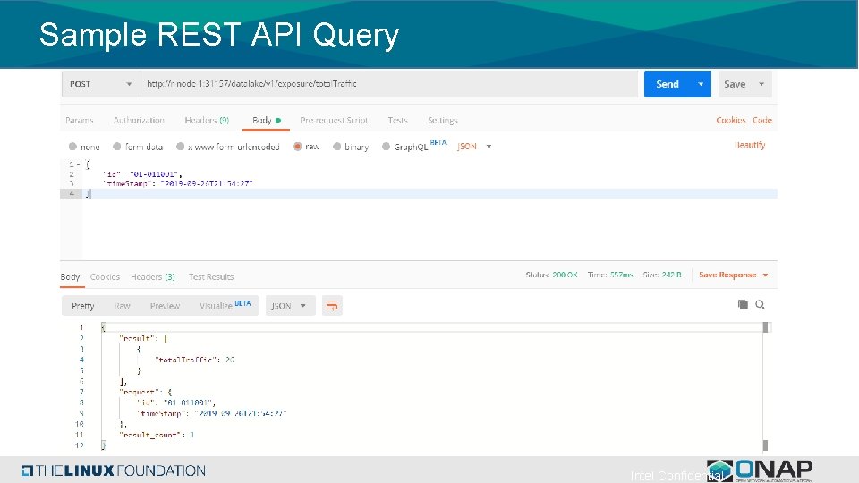The height and width of the screenshot is (483, 859).
Task: Click the response pane vertical scrollbar
Action: pyautogui.click(x=765, y=386)
